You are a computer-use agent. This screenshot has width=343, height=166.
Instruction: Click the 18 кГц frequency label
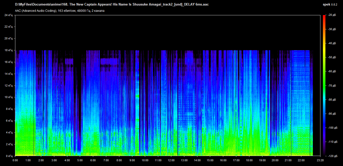tap(8, 50)
